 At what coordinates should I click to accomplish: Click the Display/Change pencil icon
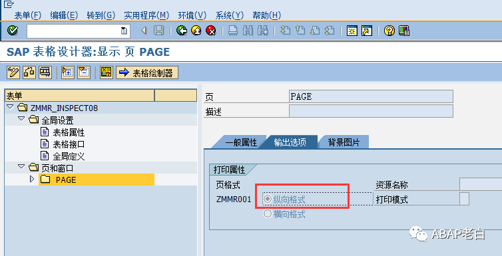[13, 72]
